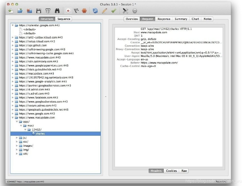This screenshot has height=186, width=244.
Task: Toggle the red Record button
Action: [x=68, y=11]
